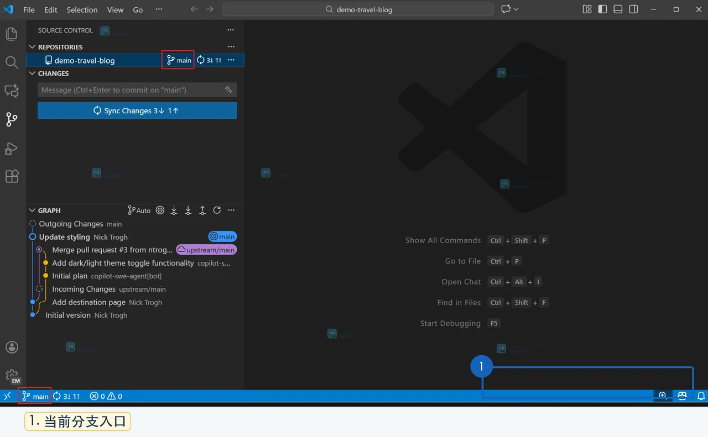Click the Push icon in Graph toolbar
The image size is (708, 437).
coord(202,210)
